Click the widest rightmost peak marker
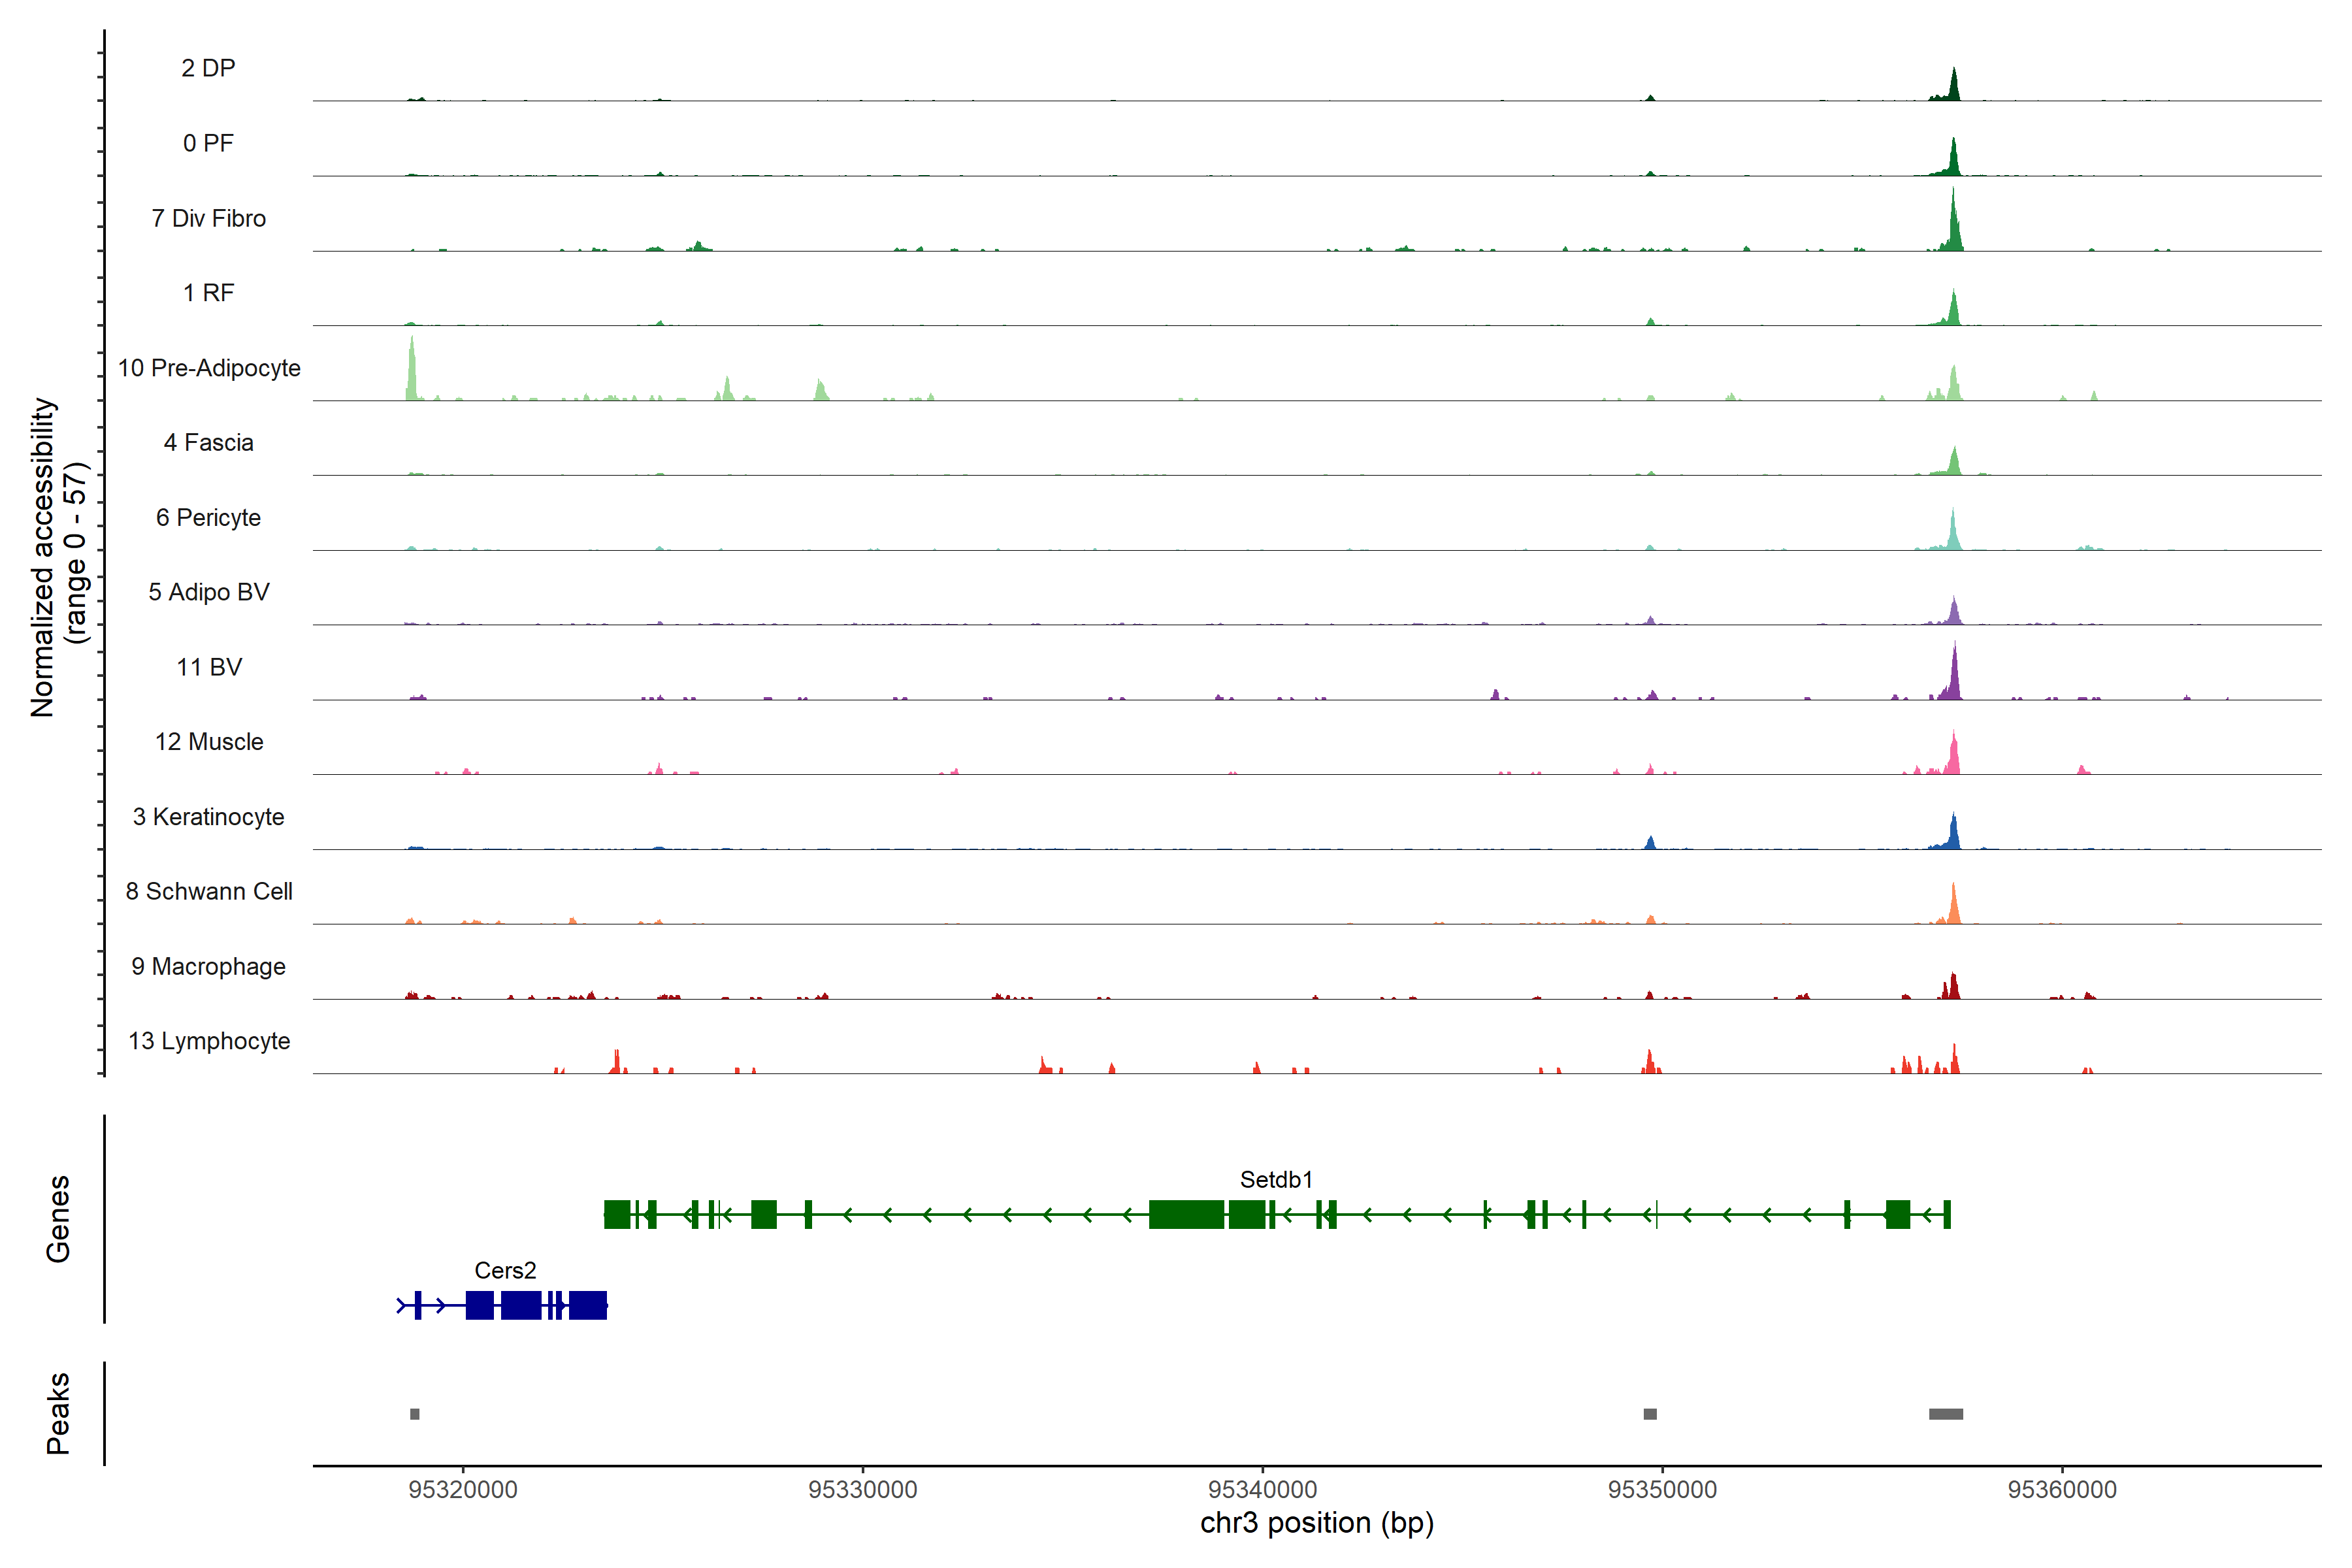2352x1568 pixels. pyautogui.click(x=1945, y=1414)
